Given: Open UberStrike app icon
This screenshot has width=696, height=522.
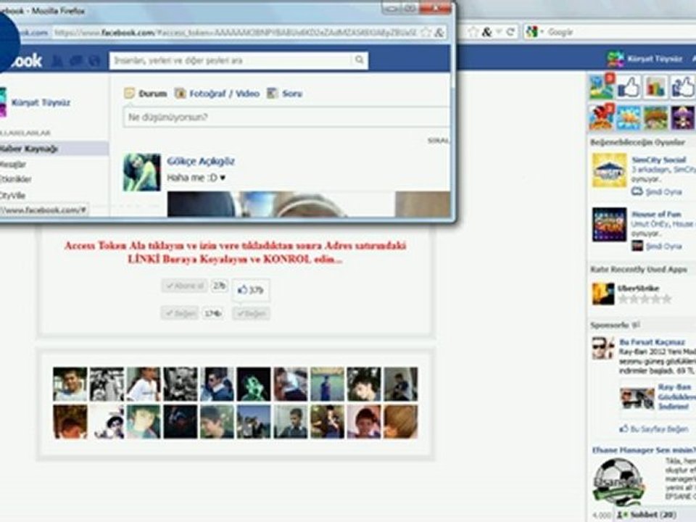Looking at the screenshot, I should [x=603, y=294].
